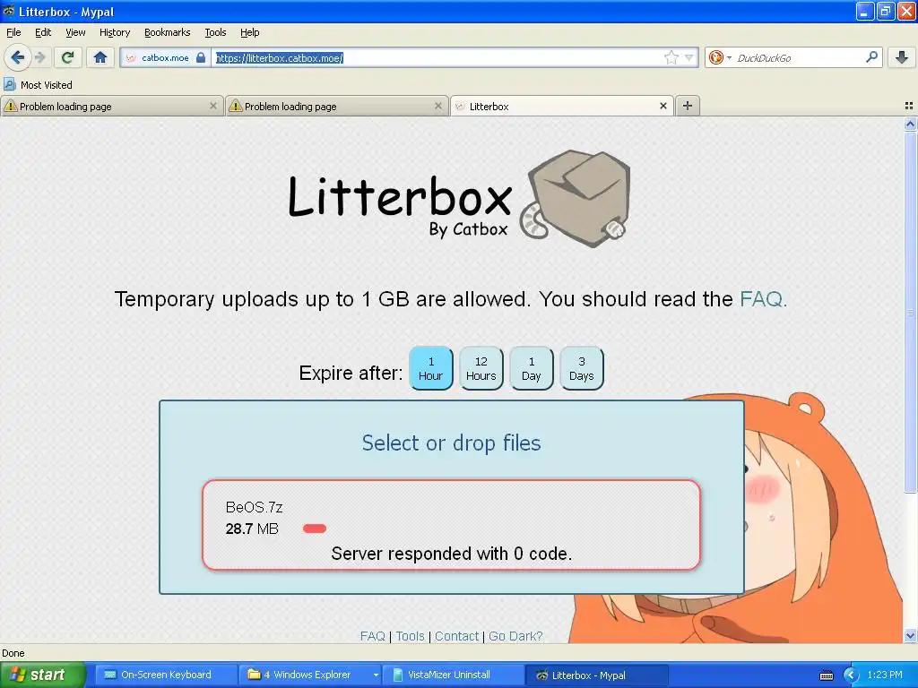The height and width of the screenshot is (688, 918).
Task: Click the red progress bar for BeOS.7z
Action: click(x=315, y=529)
